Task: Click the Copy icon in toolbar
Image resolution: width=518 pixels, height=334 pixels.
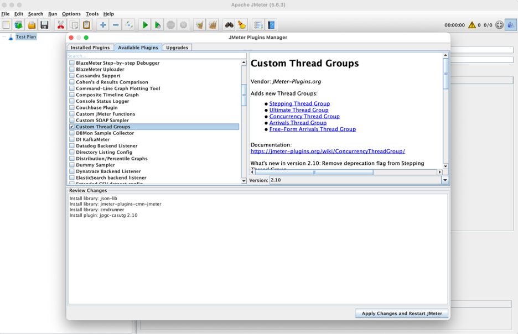Action: coord(74,25)
